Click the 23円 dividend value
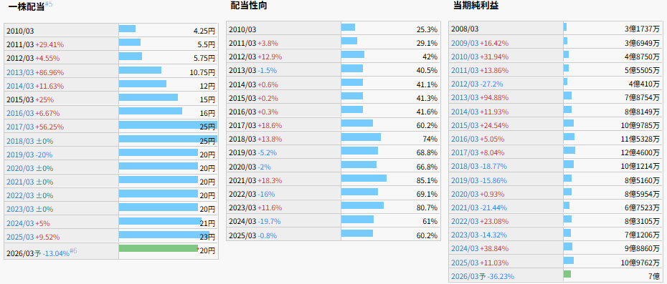Screen dimensions: 667x284 tap(207, 237)
